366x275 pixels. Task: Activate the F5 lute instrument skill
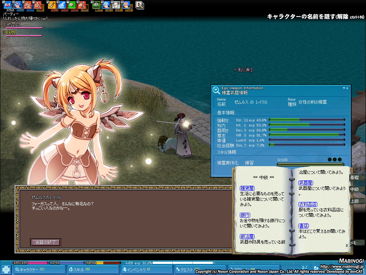click(x=52, y=5)
